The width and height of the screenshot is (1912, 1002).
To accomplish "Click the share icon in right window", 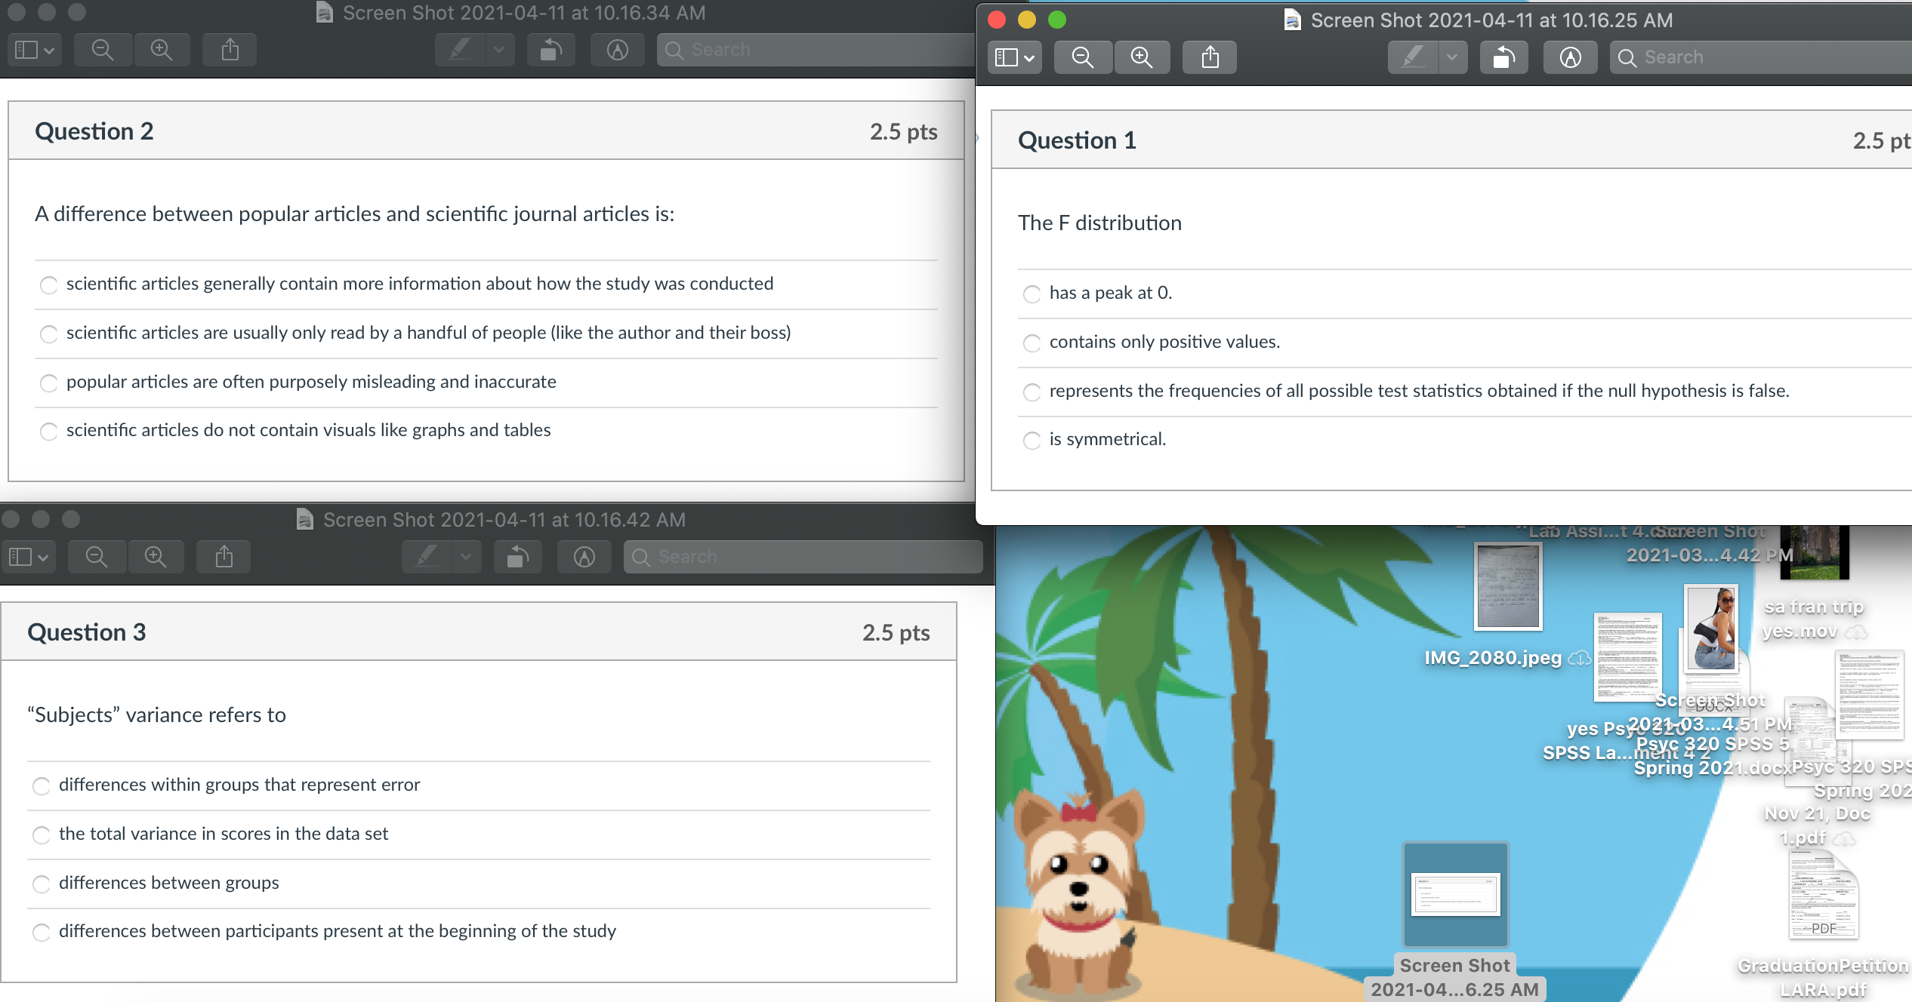I will tap(1207, 57).
